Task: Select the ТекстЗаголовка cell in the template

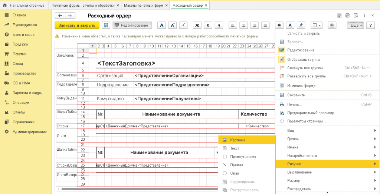Action: point(126,63)
